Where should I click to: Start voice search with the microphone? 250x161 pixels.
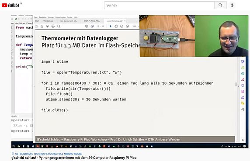pos(232,5)
